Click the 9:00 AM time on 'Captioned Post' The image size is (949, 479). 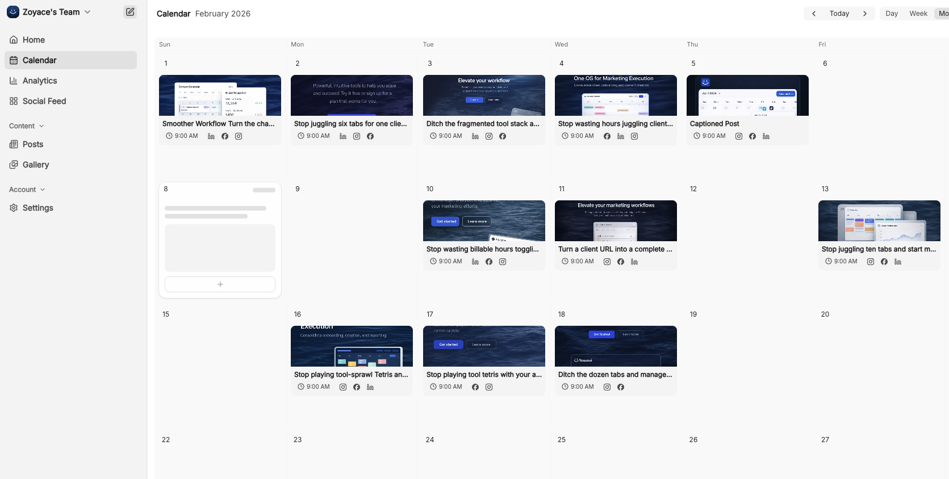coord(714,136)
